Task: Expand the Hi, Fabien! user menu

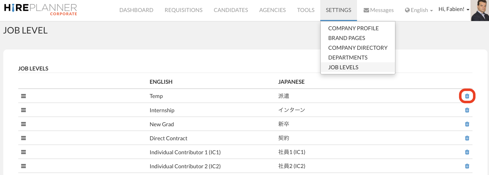Action: pos(453,9)
